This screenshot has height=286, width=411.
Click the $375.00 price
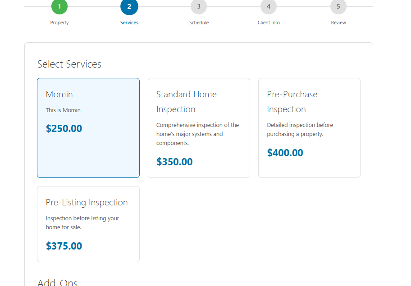point(64,246)
